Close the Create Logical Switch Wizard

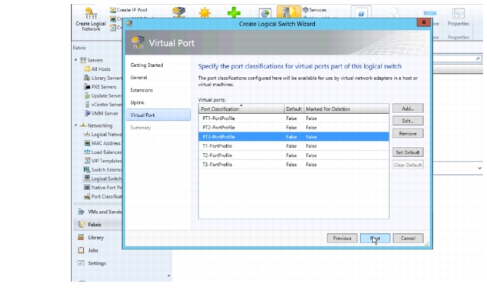424,22
